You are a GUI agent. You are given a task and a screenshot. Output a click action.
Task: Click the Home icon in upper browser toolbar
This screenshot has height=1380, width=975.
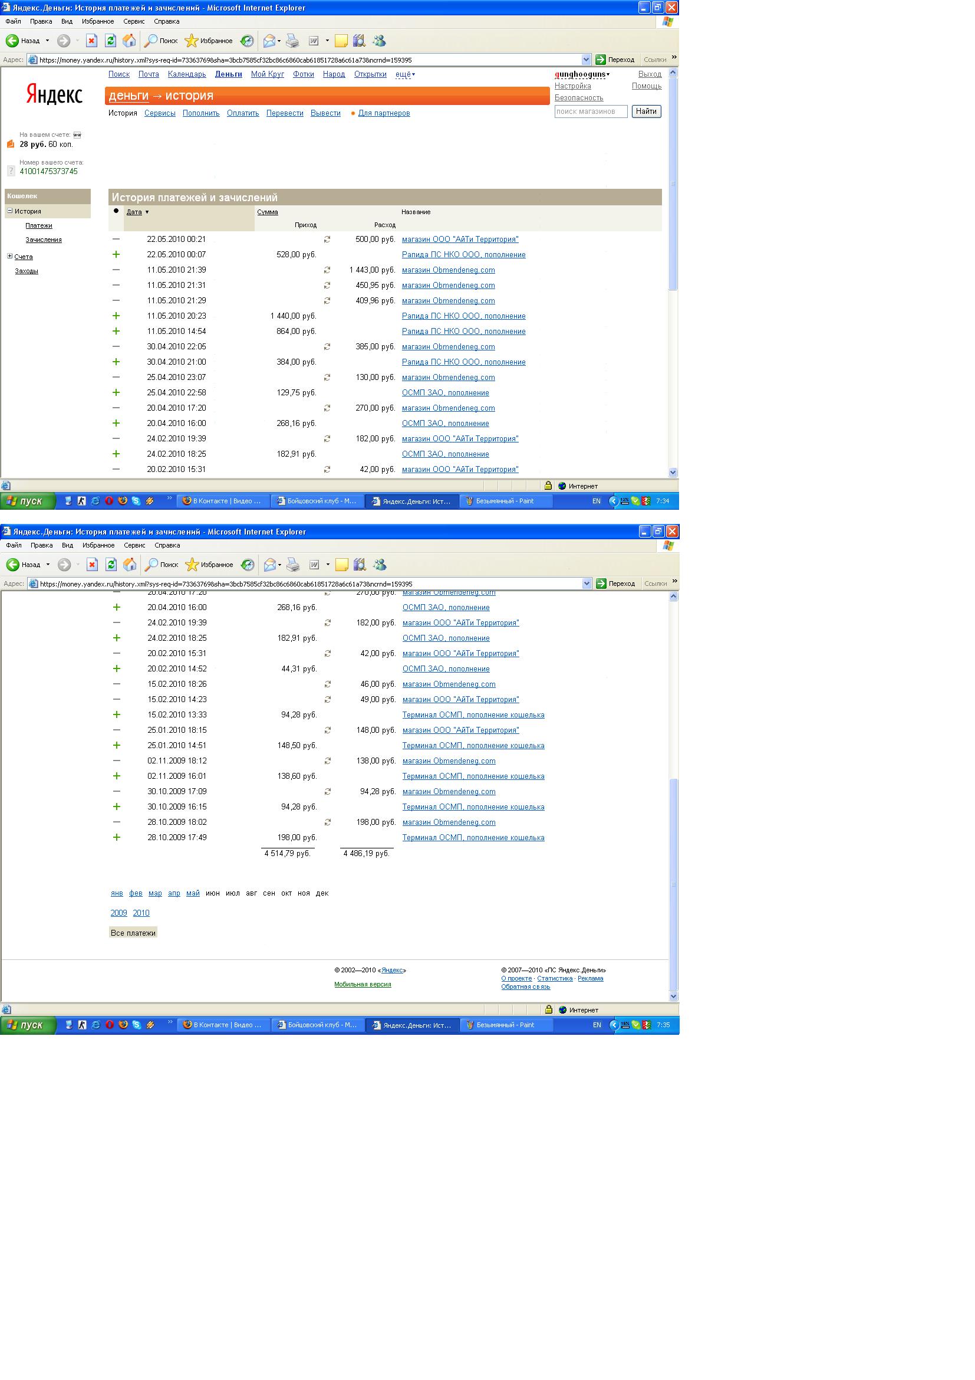(129, 41)
